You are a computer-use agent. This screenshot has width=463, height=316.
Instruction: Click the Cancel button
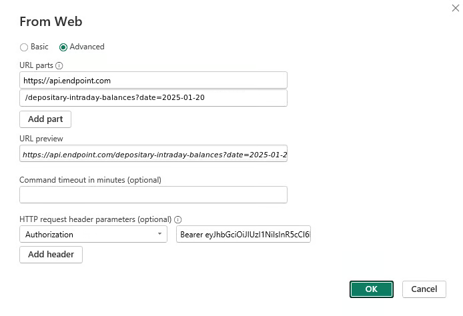(x=424, y=289)
